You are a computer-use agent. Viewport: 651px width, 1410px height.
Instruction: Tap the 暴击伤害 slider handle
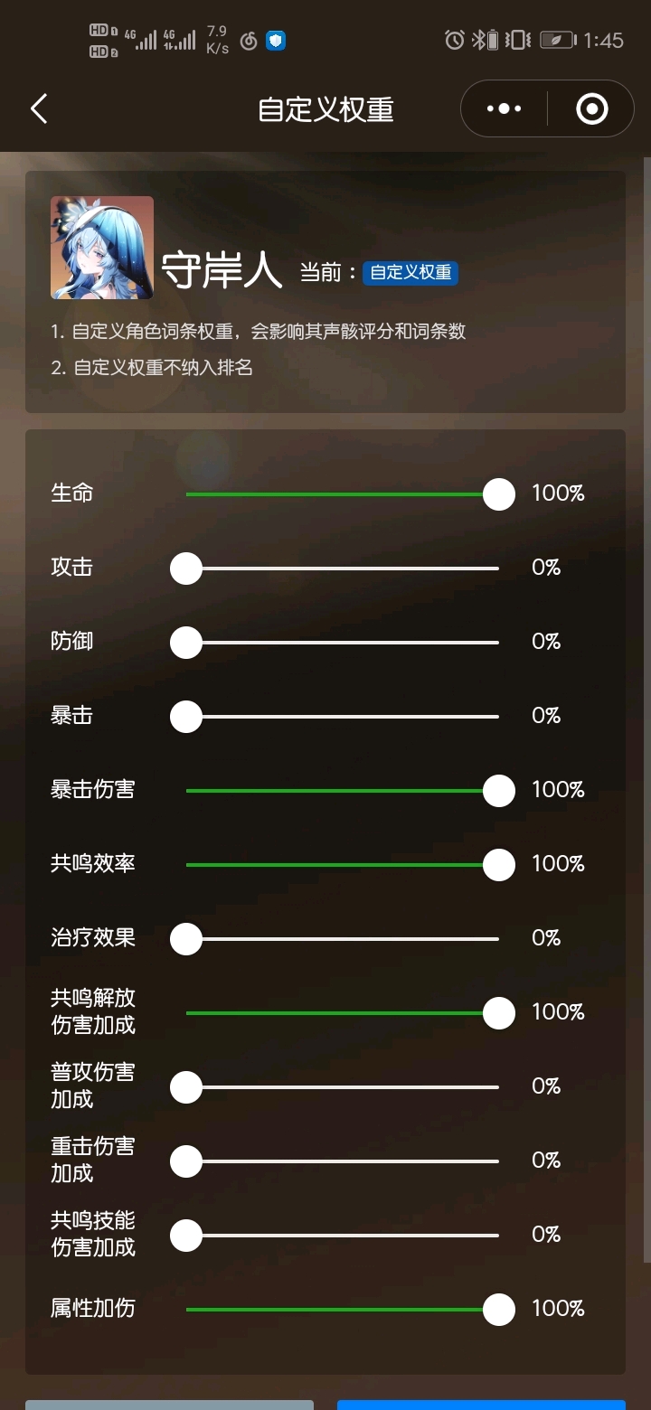499,791
